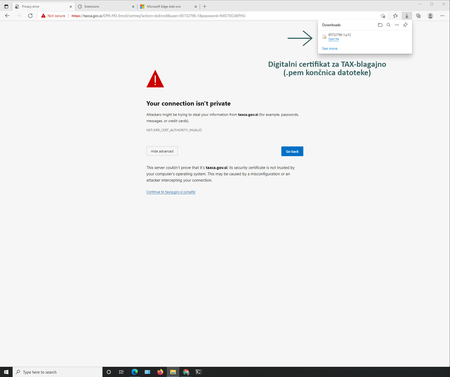Viewport: 450px width, 377px height.
Task: Search downloads with magnifier icon
Action: click(x=389, y=25)
